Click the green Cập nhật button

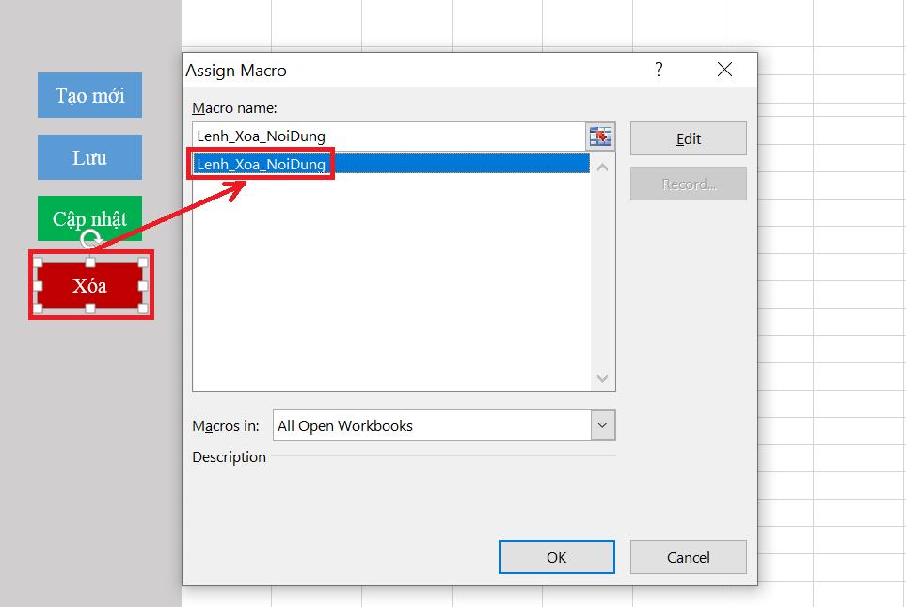coord(89,218)
